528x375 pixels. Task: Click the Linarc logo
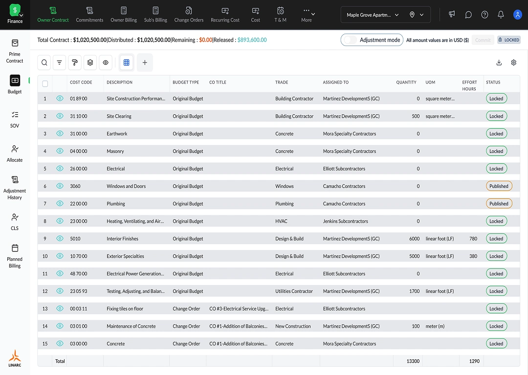pyautogui.click(x=15, y=358)
